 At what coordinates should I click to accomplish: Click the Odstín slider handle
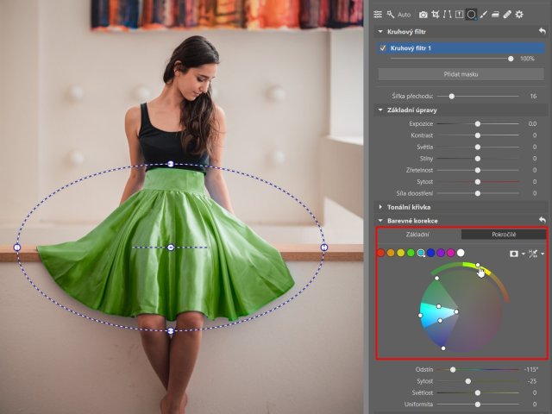point(453,370)
